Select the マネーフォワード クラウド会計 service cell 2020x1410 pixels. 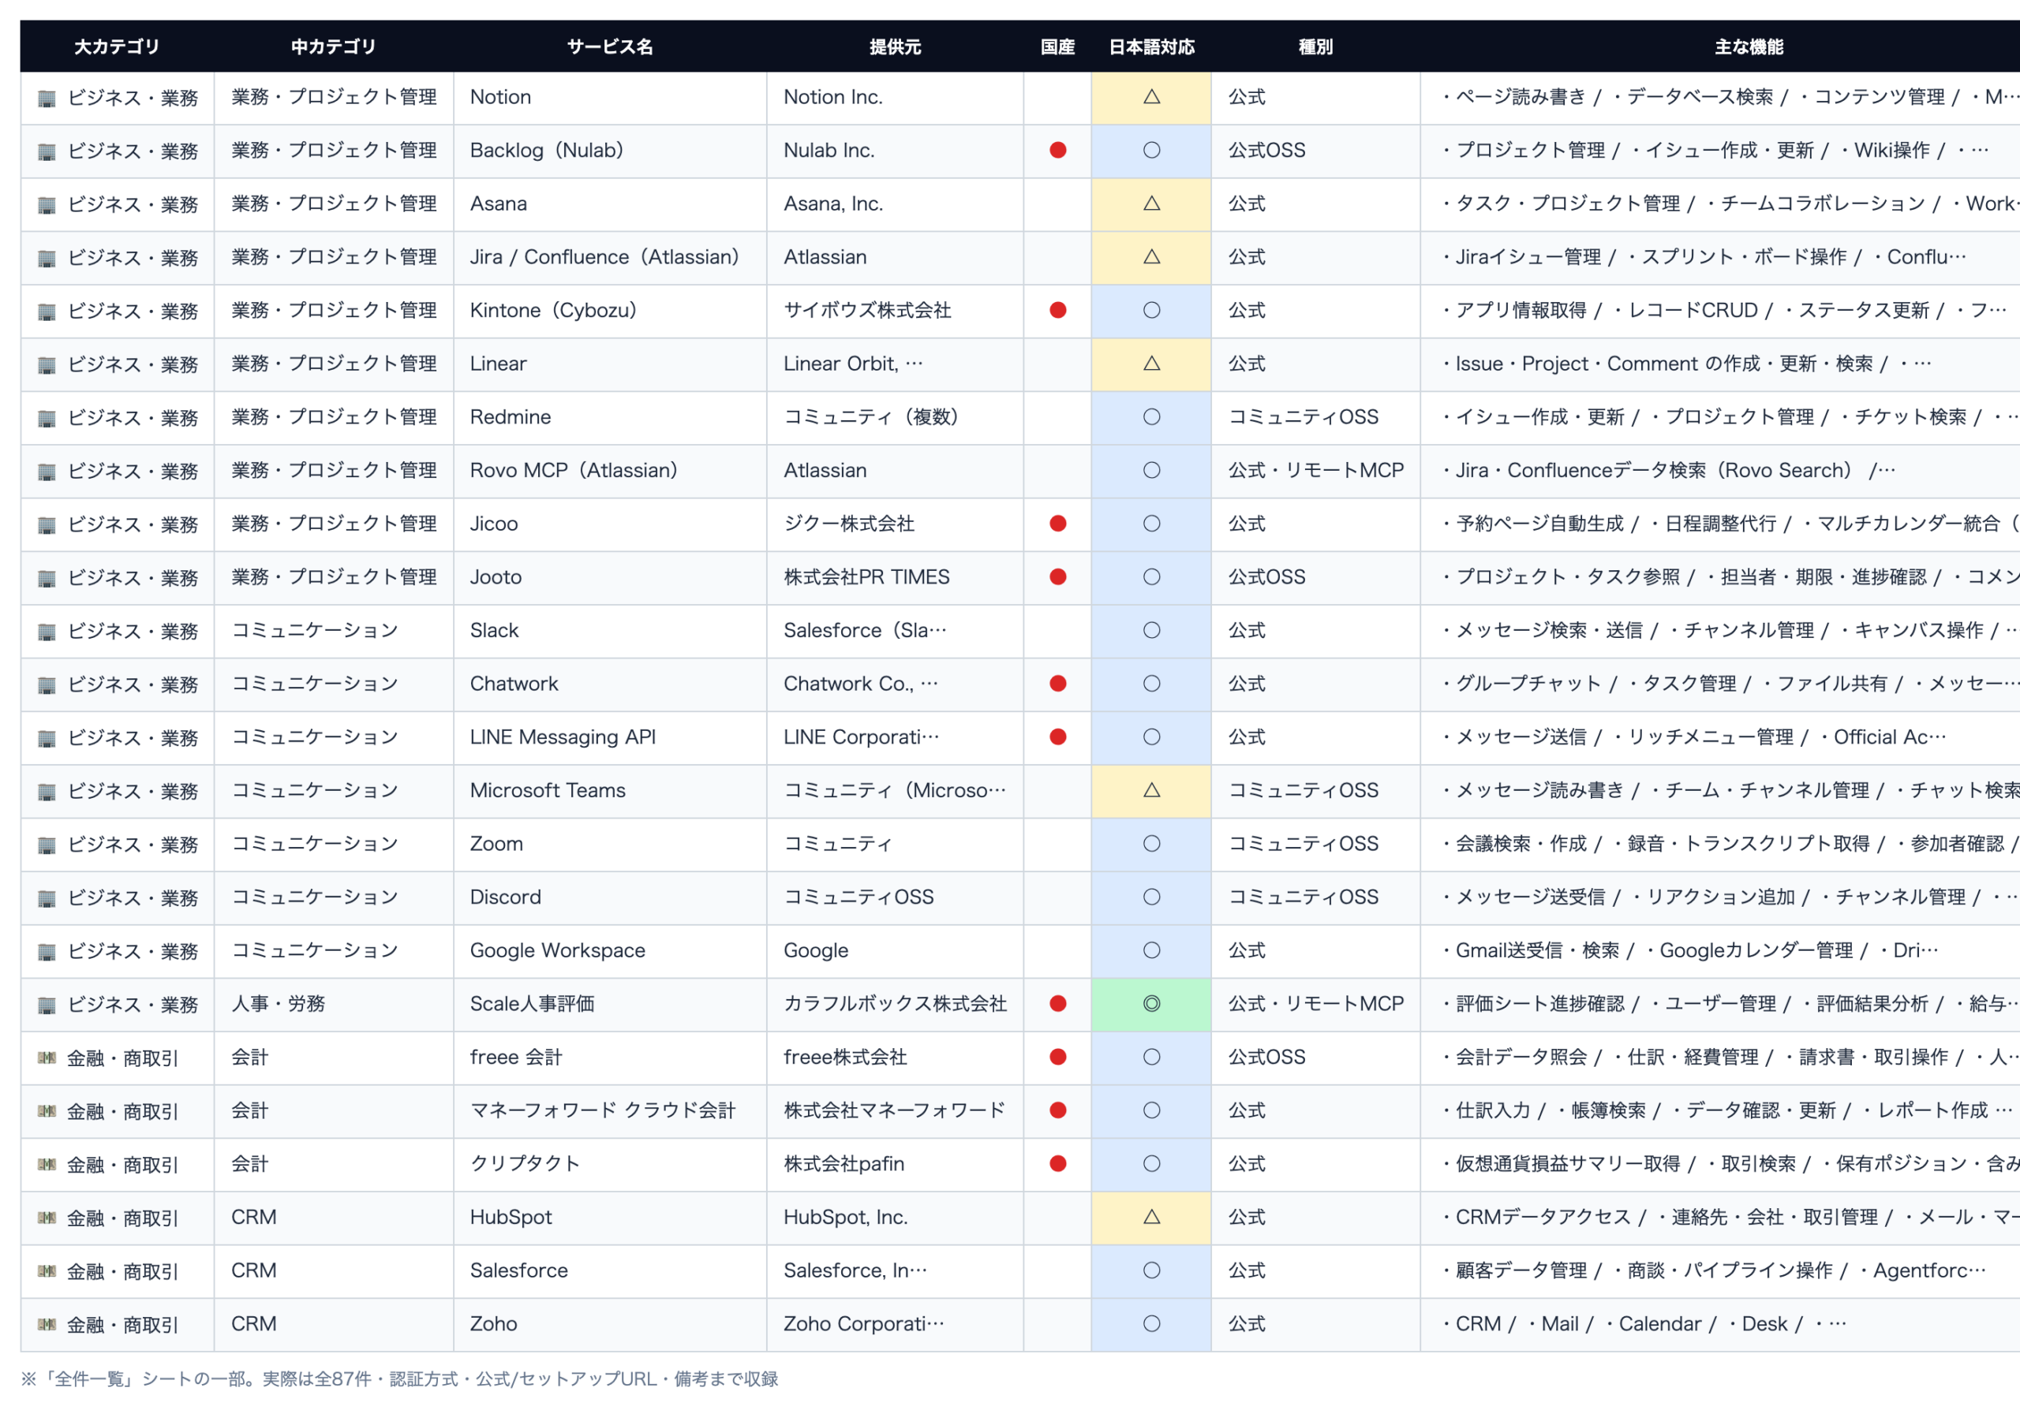click(x=610, y=1111)
